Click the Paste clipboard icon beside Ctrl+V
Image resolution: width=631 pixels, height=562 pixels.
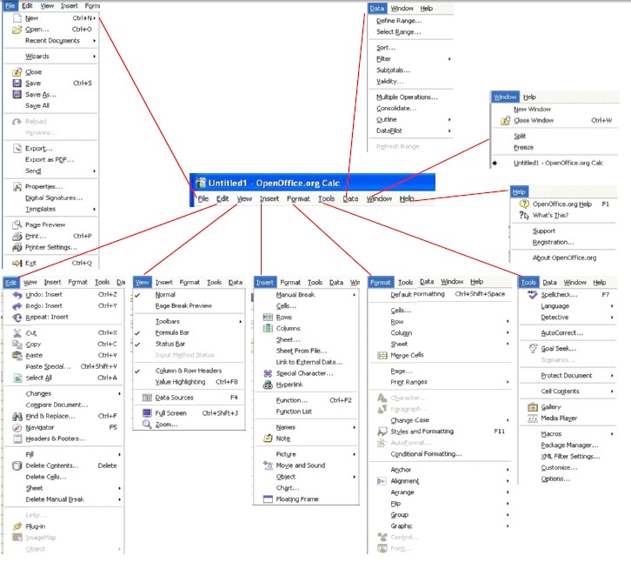pyautogui.click(x=17, y=356)
